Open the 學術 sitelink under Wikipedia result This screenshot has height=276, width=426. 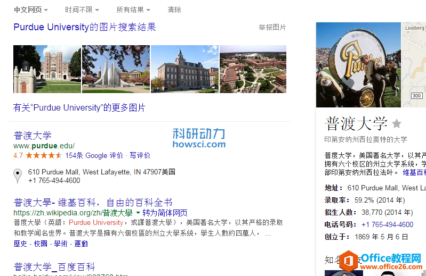pos(61,244)
